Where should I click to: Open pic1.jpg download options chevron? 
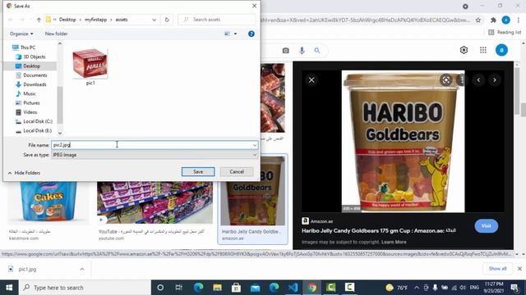pyautogui.click(x=82, y=269)
